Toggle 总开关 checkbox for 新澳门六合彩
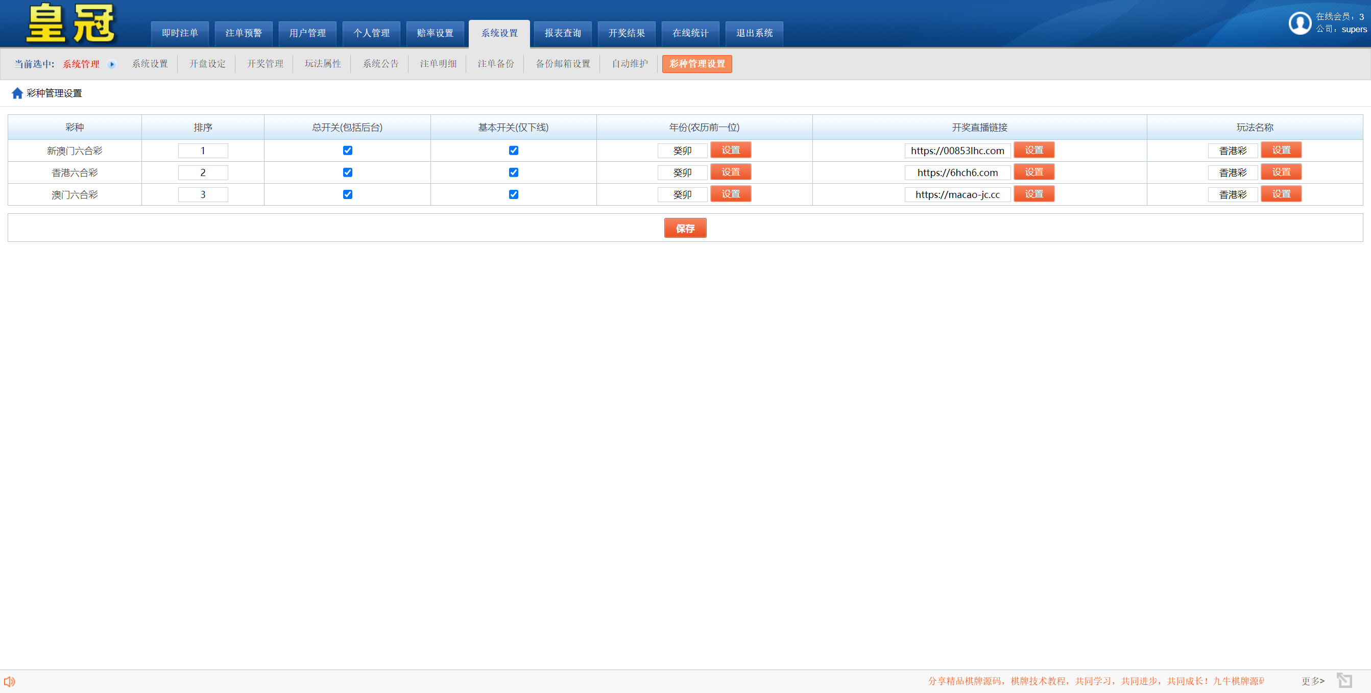The height and width of the screenshot is (693, 1371). (348, 151)
